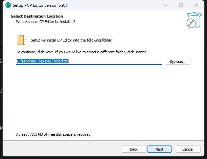Screen dimensions: 207x159
Task: Minimize the setup window
Action: coord(166,5)
